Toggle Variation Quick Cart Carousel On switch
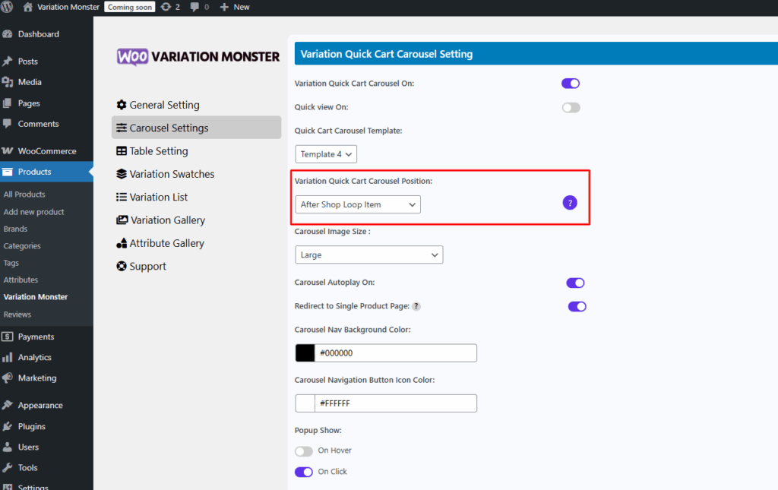The height and width of the screenshot is (490, 778). [x=571, y=84]
